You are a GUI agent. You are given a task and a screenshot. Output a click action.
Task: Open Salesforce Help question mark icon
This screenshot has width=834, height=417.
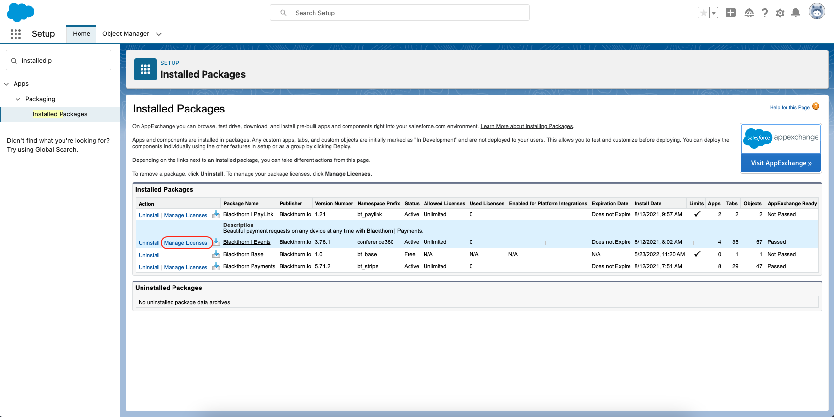(x=765, y=13)
